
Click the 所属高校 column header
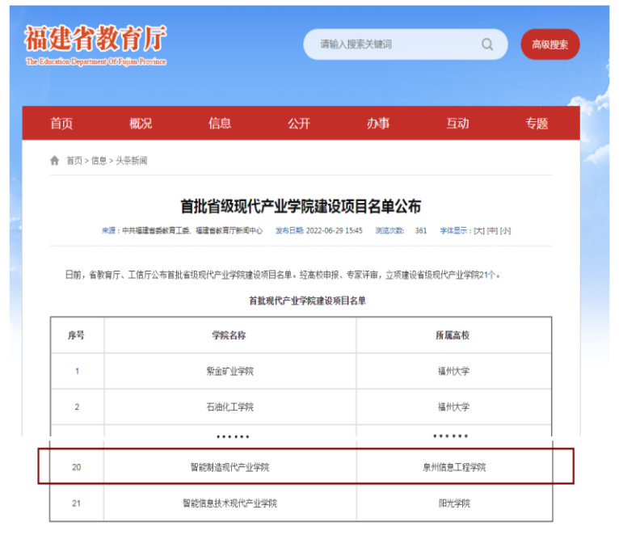[x=453, y=335]
